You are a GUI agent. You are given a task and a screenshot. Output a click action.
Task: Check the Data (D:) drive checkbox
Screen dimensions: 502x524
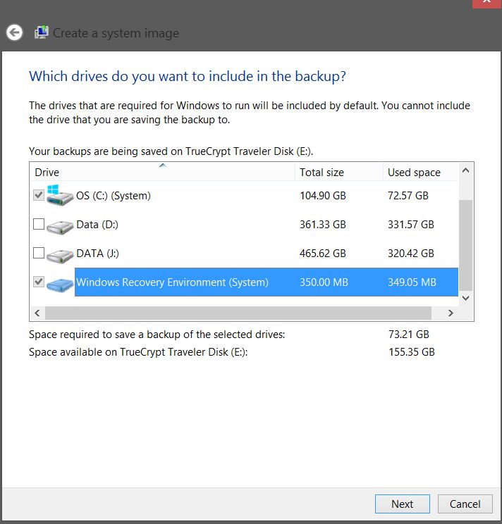(x=39, y=224)
